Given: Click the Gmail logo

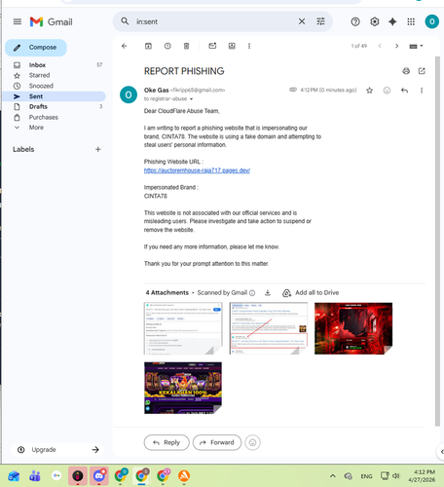Looking at the screenshot, I should [51, 21].
